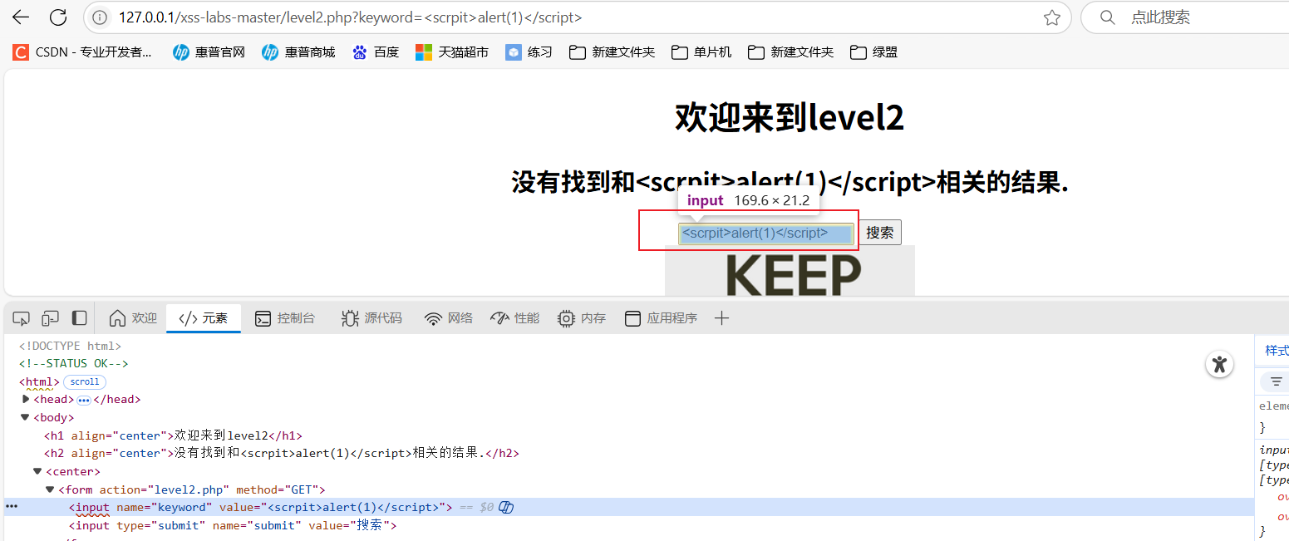This screenshot has width=1289, height=541.
Task: Select the input type="submit" element line
Action: pos(233,525)
